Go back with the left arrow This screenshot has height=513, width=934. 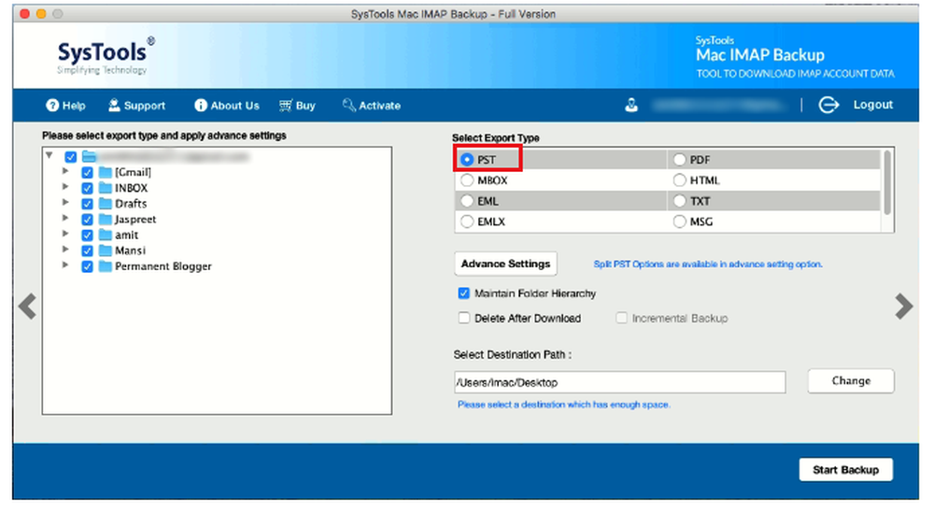(27, 306)
